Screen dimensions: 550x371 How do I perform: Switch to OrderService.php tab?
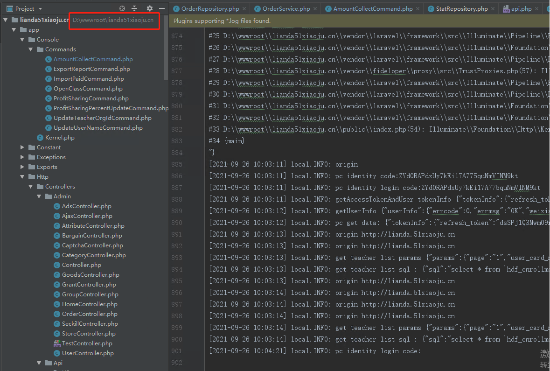pos(286,9)
